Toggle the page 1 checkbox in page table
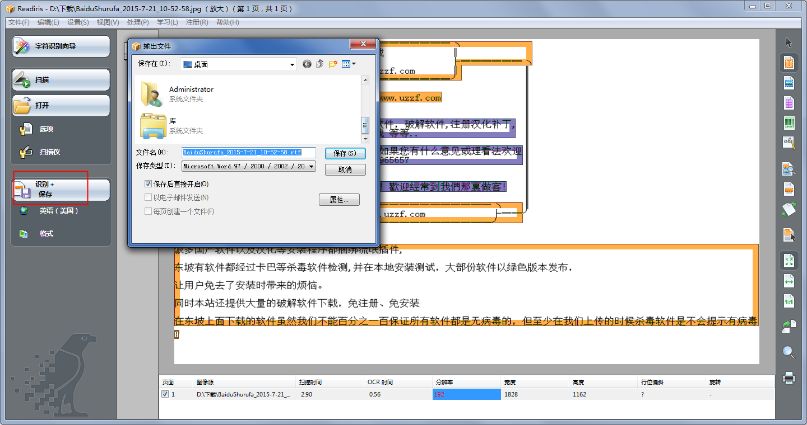Viewport: 807px width, 425px height. [x=165, y=394]
